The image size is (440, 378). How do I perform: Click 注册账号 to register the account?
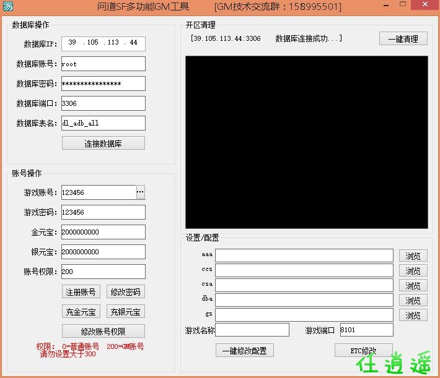click(81, 292)
